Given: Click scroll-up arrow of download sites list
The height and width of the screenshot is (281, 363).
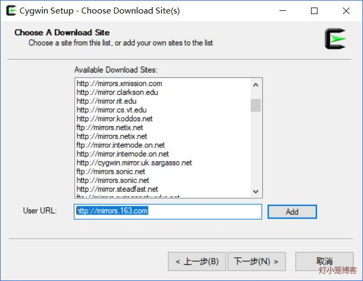Looking at the screenshot, I should (x=256, y=85).
